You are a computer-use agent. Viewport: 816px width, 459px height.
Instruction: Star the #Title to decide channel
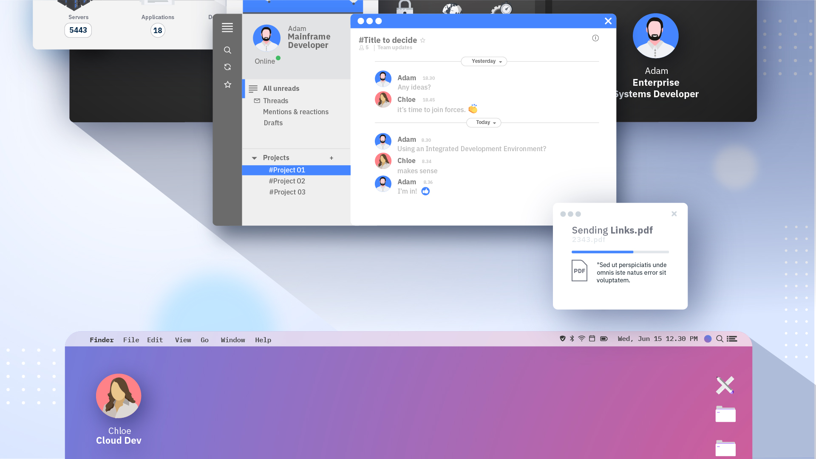[x=422, y=40]
